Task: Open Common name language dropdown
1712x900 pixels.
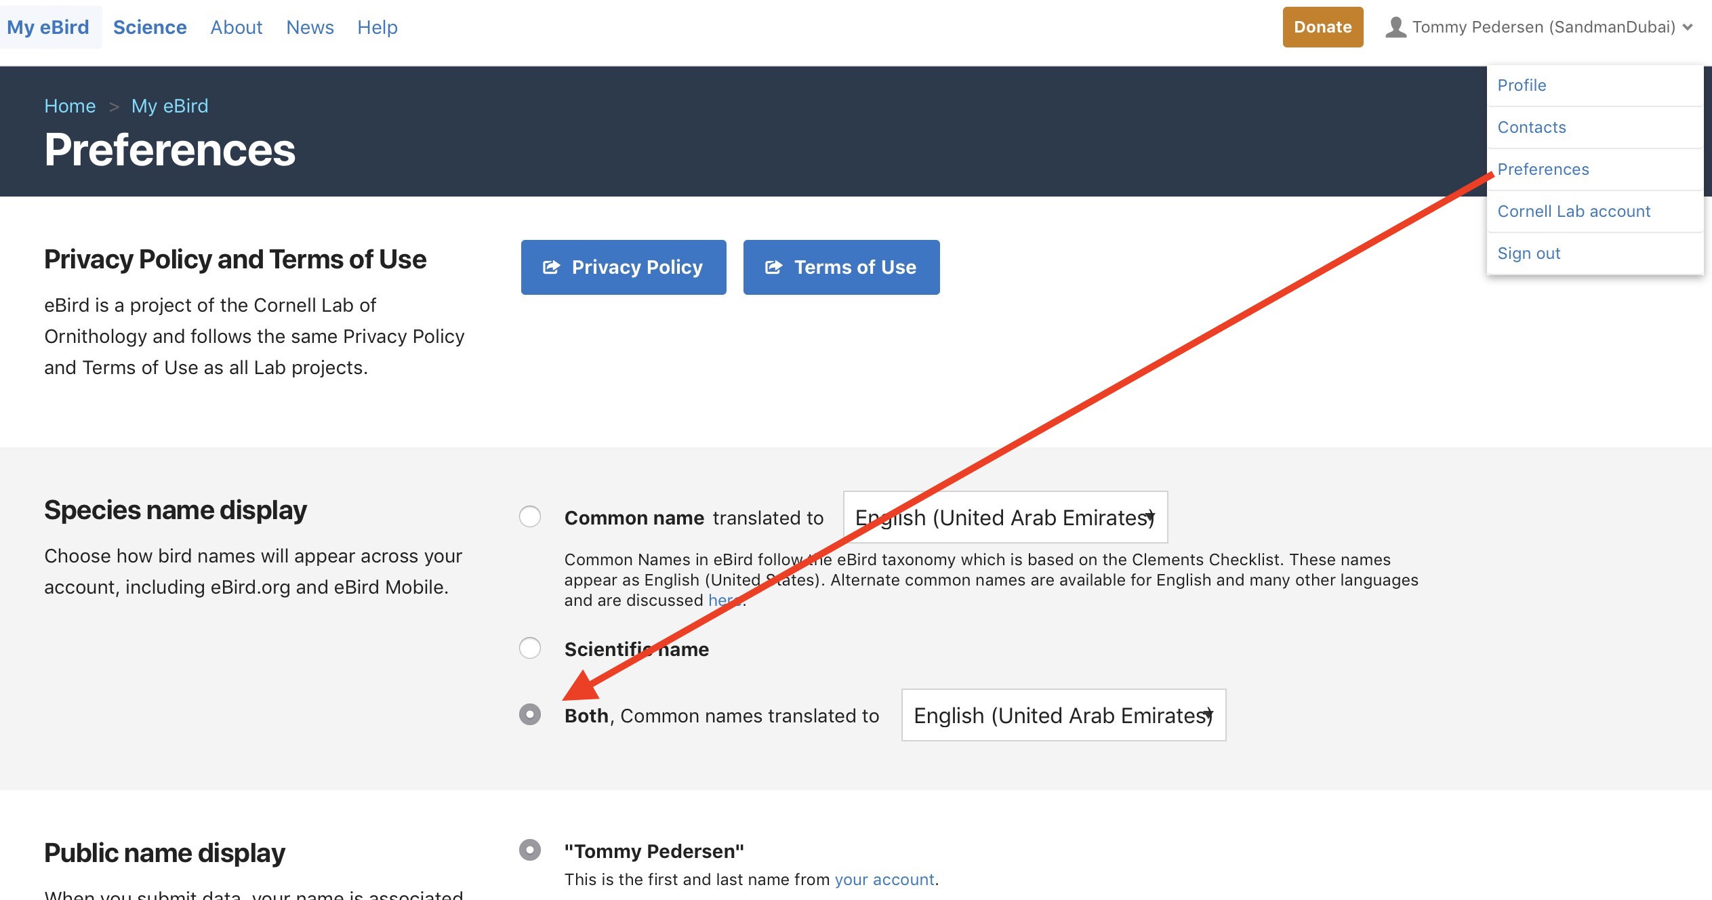Action: 1005,517
